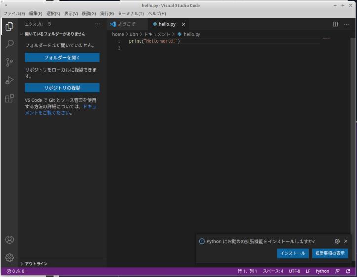Click the hello.py breadcrumb segment

point(192,34)
